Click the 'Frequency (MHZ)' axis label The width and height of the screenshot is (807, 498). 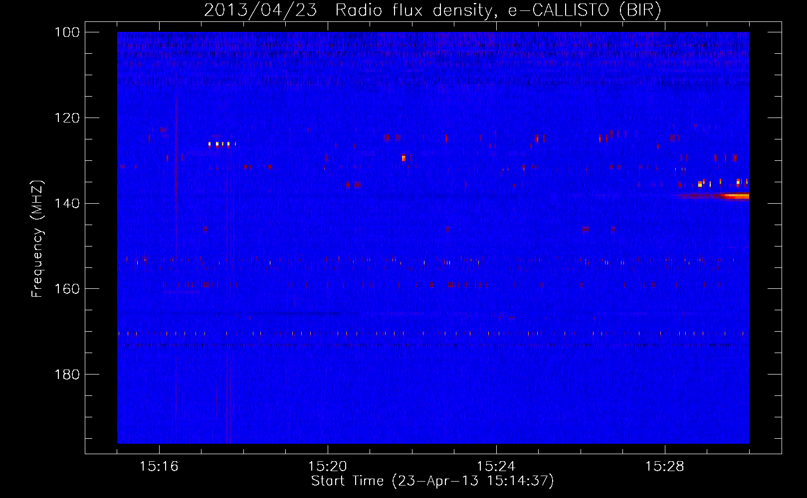[x=37, y=239]
